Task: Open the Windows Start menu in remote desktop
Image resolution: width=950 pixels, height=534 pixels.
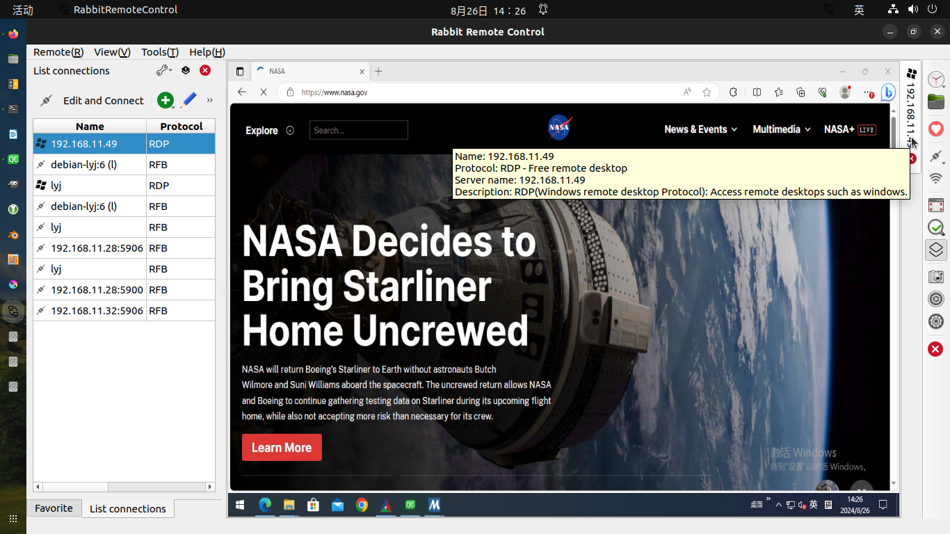Action: [240, 505]
